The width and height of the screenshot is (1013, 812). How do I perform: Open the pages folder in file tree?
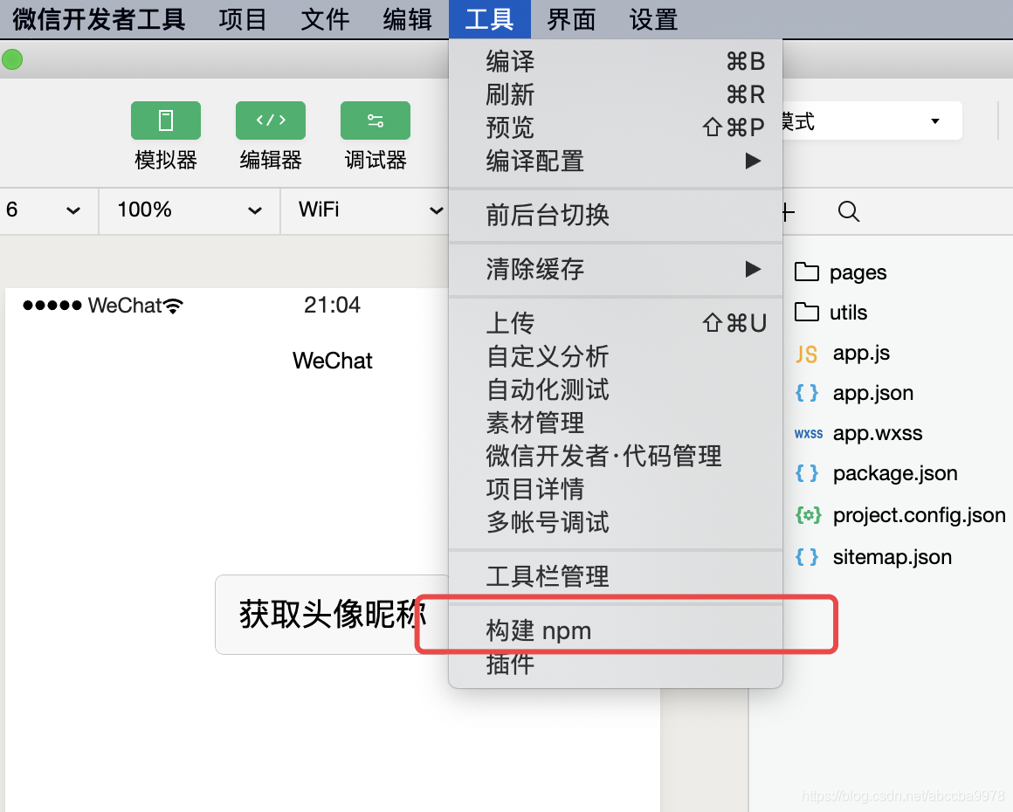pos(857,272)
